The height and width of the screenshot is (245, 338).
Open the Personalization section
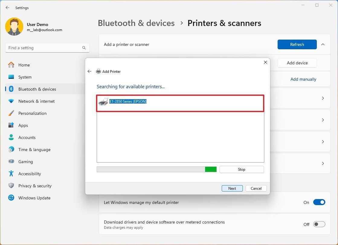33,113
